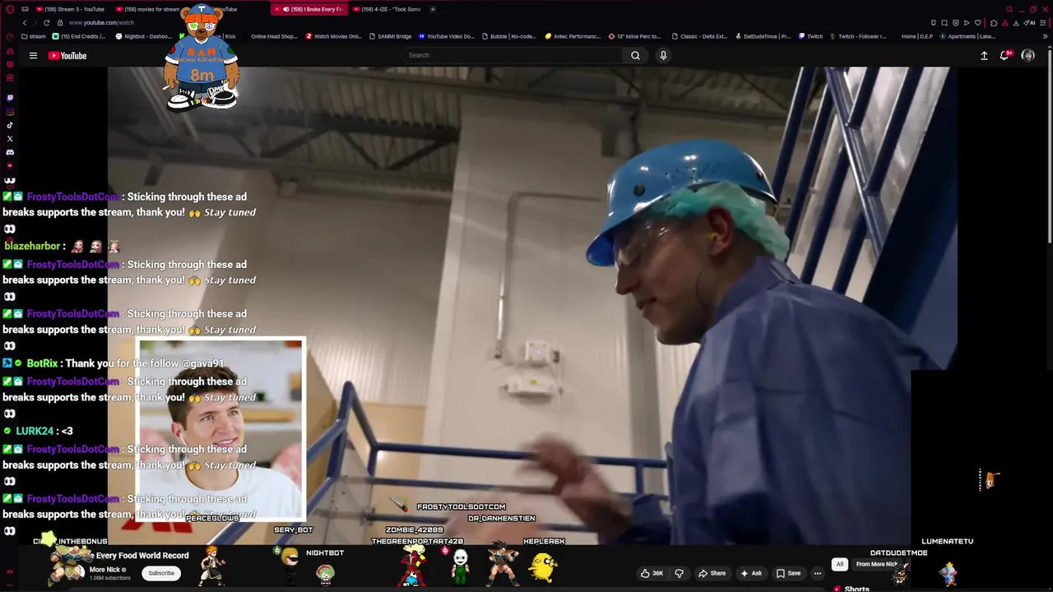
Task: Open the 'stream' bookmark
Action: [x=34, y=36]
